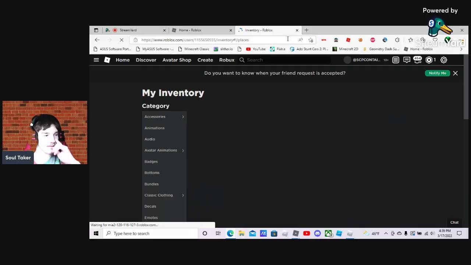Open the Discover nav link
Viewport: 471px width, 265px height.
pyautogui.click(x=146, y=60)
